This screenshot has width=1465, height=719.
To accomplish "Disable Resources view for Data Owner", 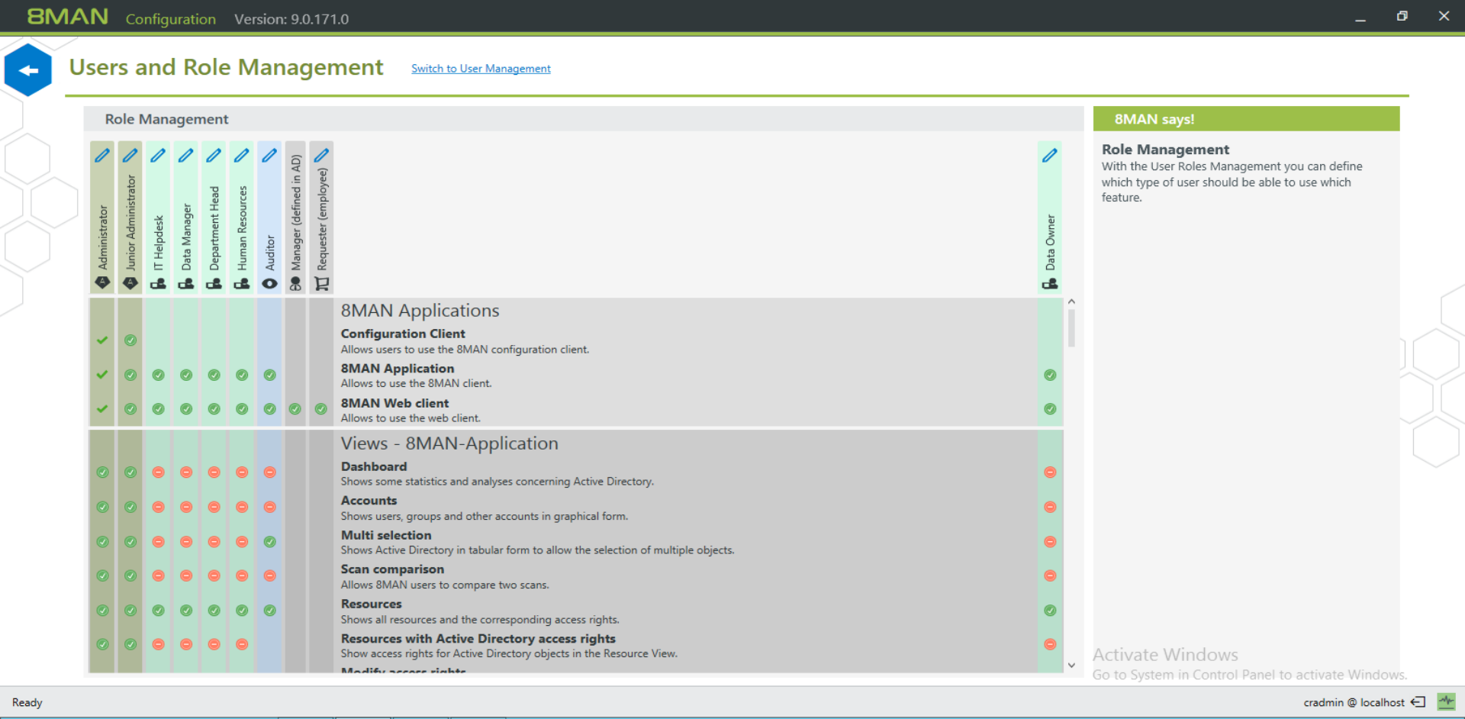I will click(x=1050, y=611).
